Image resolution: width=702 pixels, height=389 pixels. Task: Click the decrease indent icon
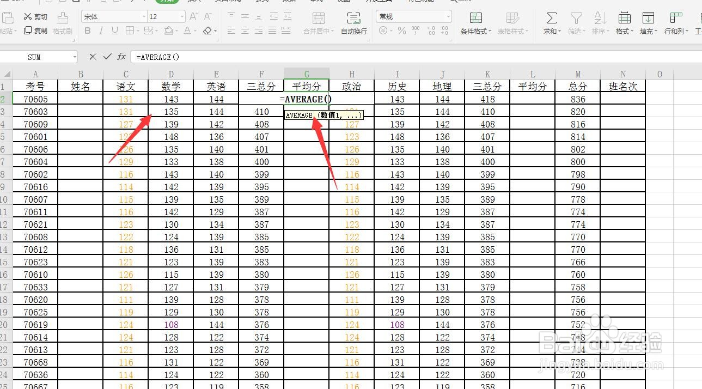(274, 16)
